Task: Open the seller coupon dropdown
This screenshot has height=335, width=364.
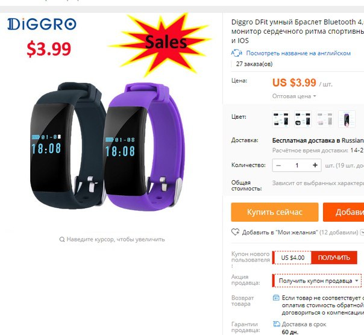Action: point(317,281)
